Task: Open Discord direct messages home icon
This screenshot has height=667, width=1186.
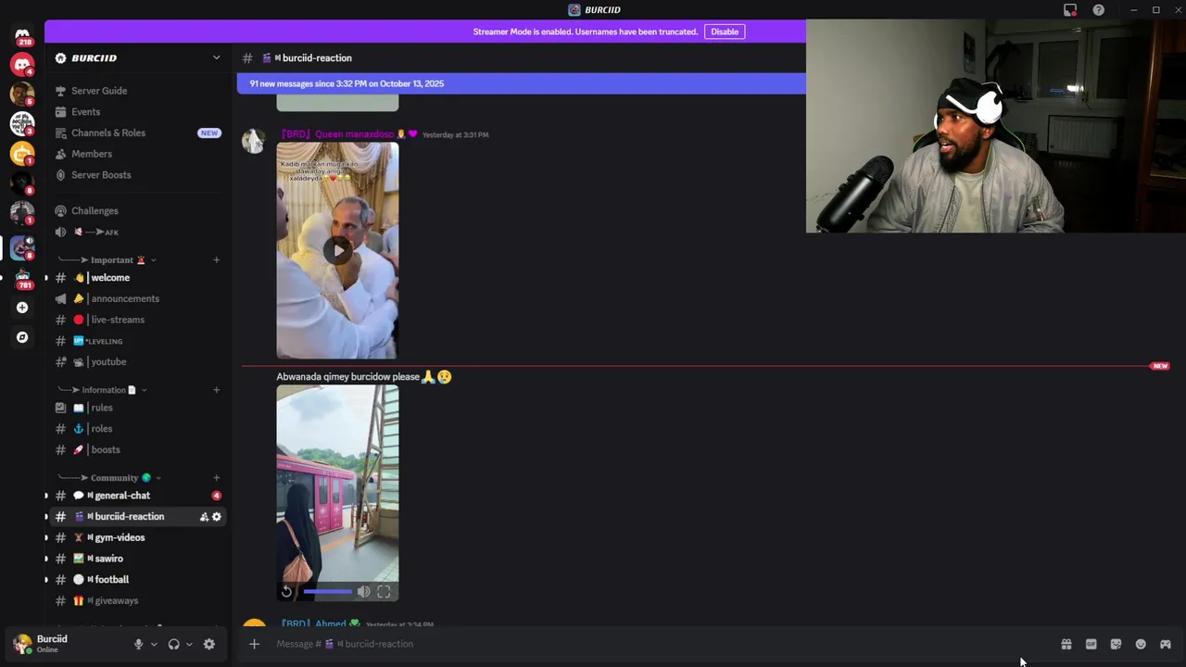Action: coord(22,34)
